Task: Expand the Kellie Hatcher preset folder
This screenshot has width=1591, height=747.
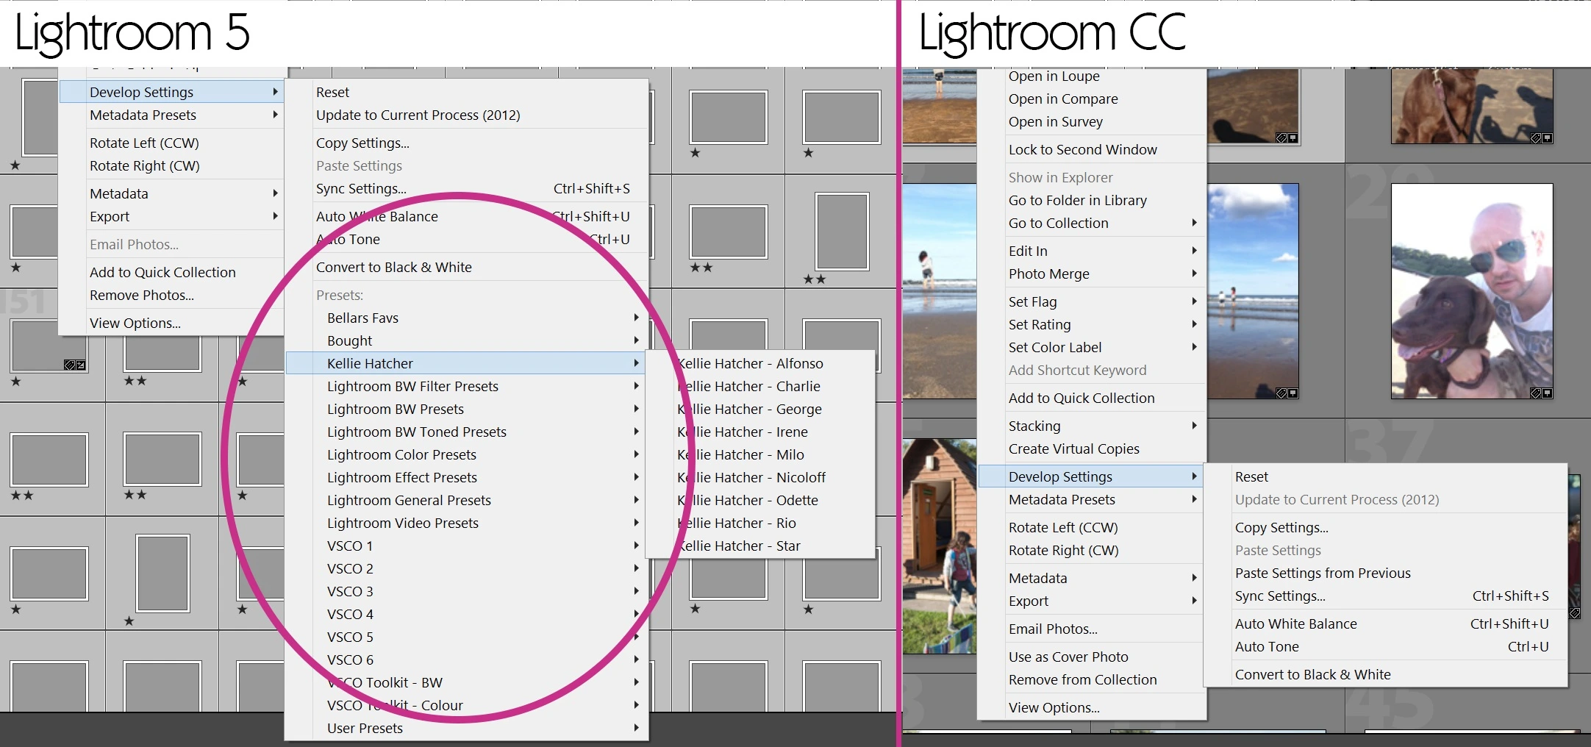Action: (467, 363)
